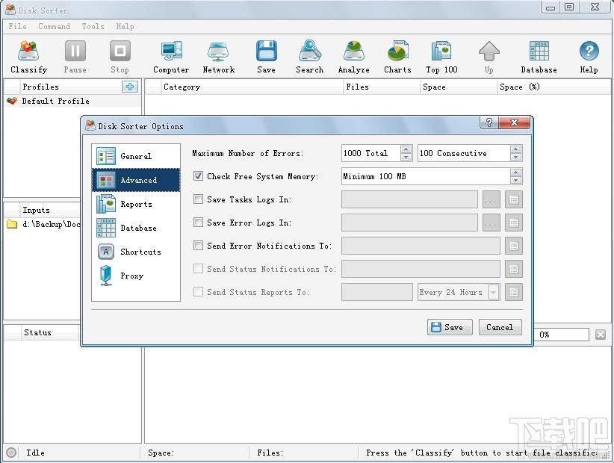
Task: Open the Database toolbar icon
Action: click(539, 58)
